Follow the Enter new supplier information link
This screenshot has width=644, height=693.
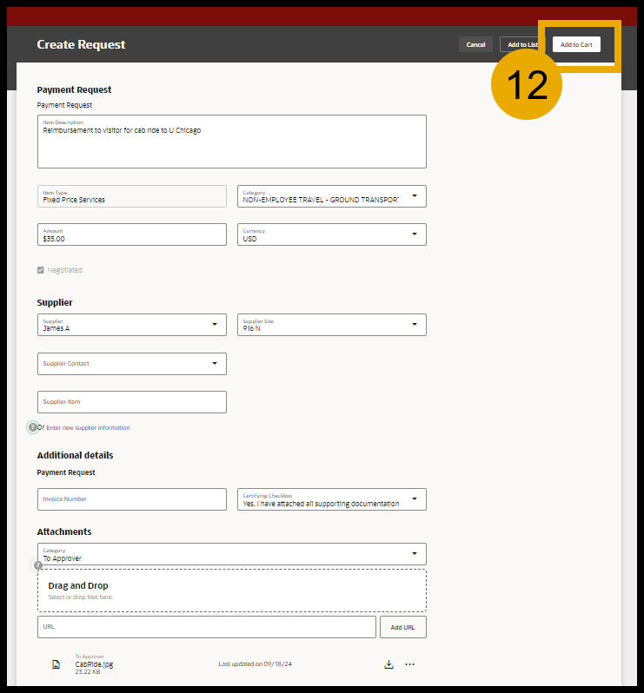pos(88,428)
